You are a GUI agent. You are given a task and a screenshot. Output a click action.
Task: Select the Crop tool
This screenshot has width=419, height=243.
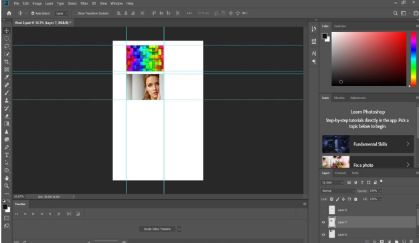pyautogui.click(x=7, y=62)
